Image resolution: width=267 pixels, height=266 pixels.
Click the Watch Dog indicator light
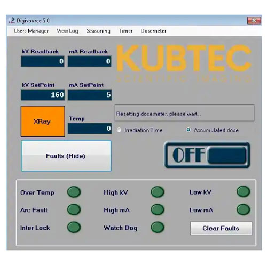coord(158,227)
